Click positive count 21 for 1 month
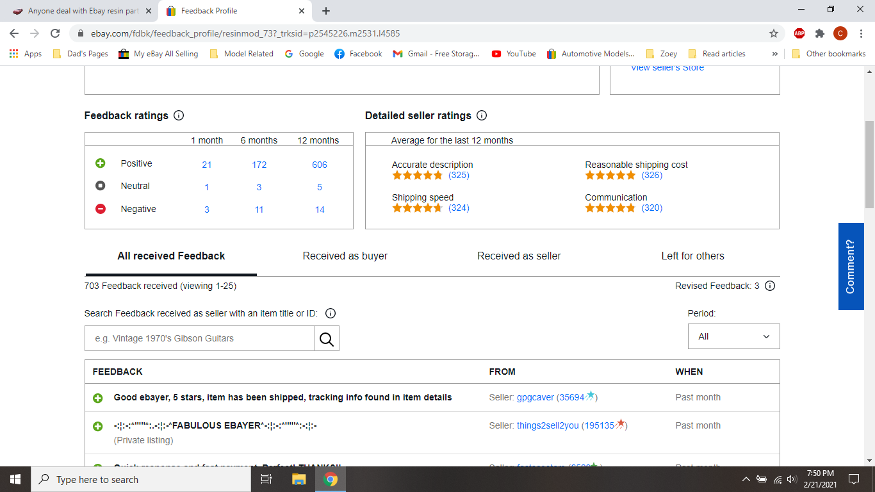Viewport: 875px width, 492px height. 207,165
